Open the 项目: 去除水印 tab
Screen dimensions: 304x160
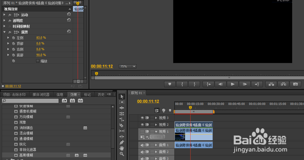click(x=14, y=95)
